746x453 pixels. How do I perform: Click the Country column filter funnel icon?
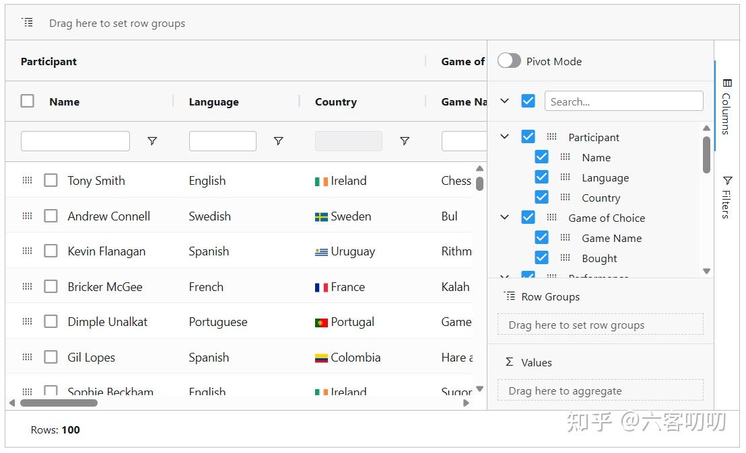405,141
